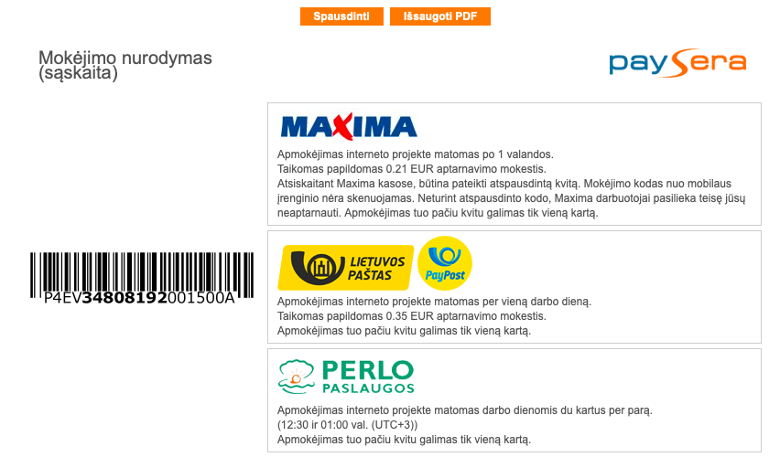This screenshot has height=457, width=769.
Task: Click Perlo text about du kartus per parą
Action: point(465,410)
